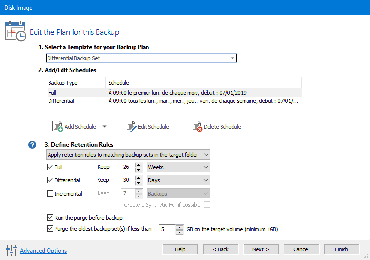This screenshot has height=260, width=370.
Task: Click the Delete Schedule red X icon
Action: [197, 126]
